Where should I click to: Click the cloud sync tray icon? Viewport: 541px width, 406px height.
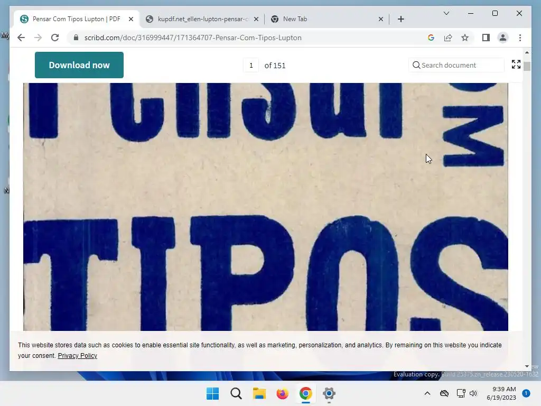(444, 393)
